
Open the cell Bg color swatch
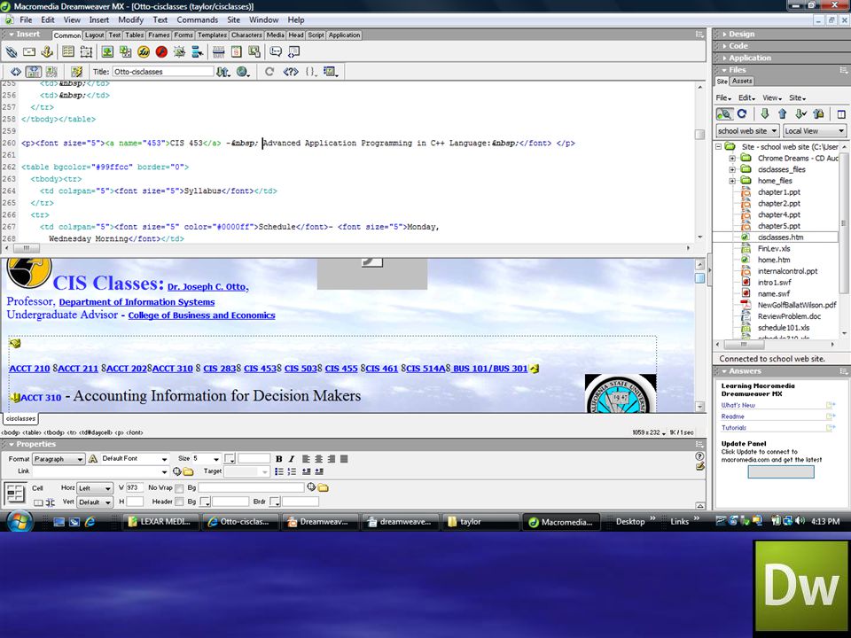pyautogui.click(x=205, y=502)
